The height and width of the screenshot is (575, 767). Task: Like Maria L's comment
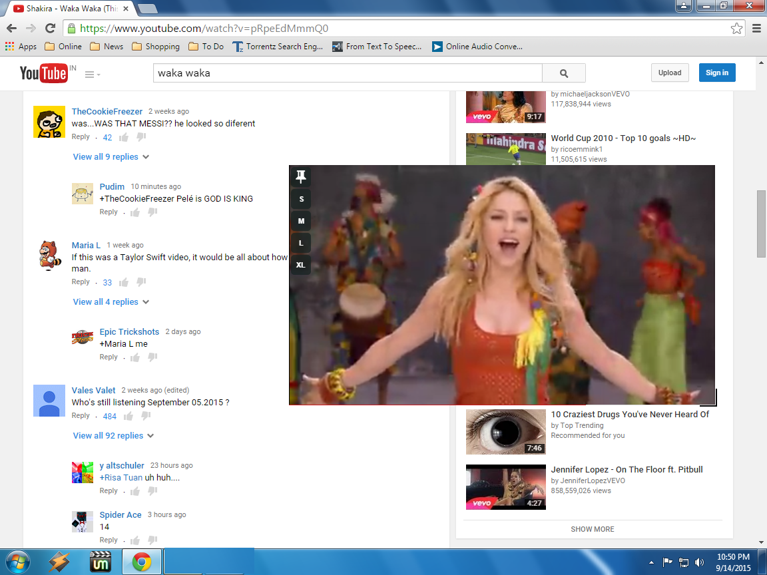pos(124,282)
